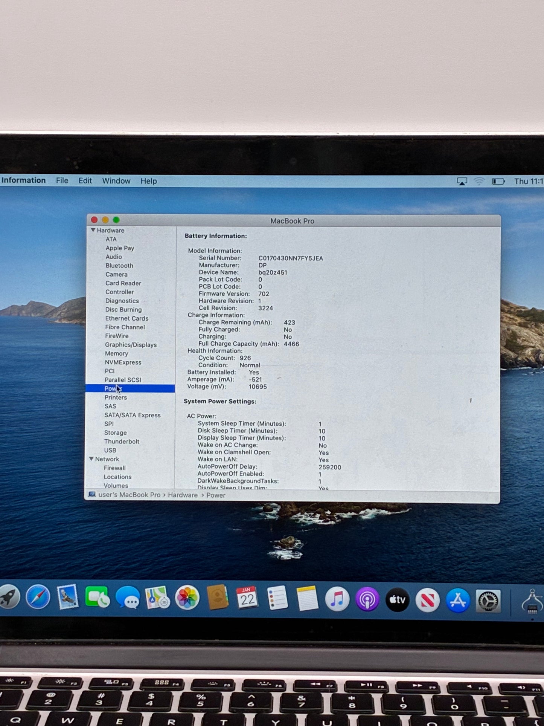Select Apple Pay in sidebar
The width and height of the screenshot is (544, 726).
[120, 248]
